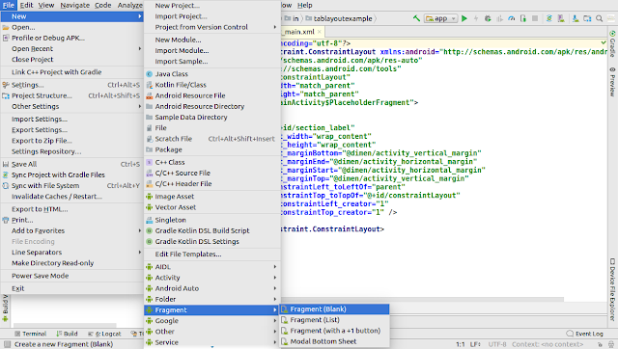Viewport: 618px width, 349px height.
Task: Click Sync Project with Gradle Files
Action: coord(72,174)
